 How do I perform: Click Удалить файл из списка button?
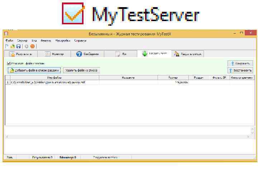(81, 70)
